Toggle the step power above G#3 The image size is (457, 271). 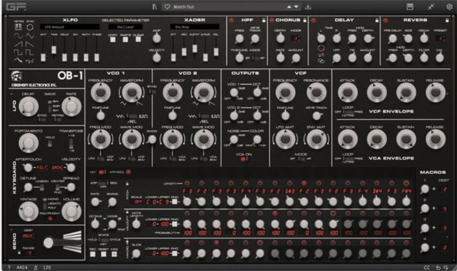(x=289, y=183)
